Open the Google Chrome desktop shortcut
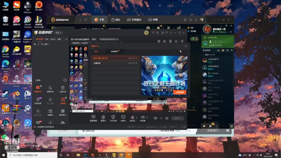This screenshot has width=281, height=158. point(5,51)
